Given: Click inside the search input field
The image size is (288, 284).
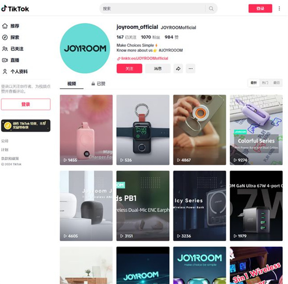Looking at the screenshot, I should [x=153, y=8].
